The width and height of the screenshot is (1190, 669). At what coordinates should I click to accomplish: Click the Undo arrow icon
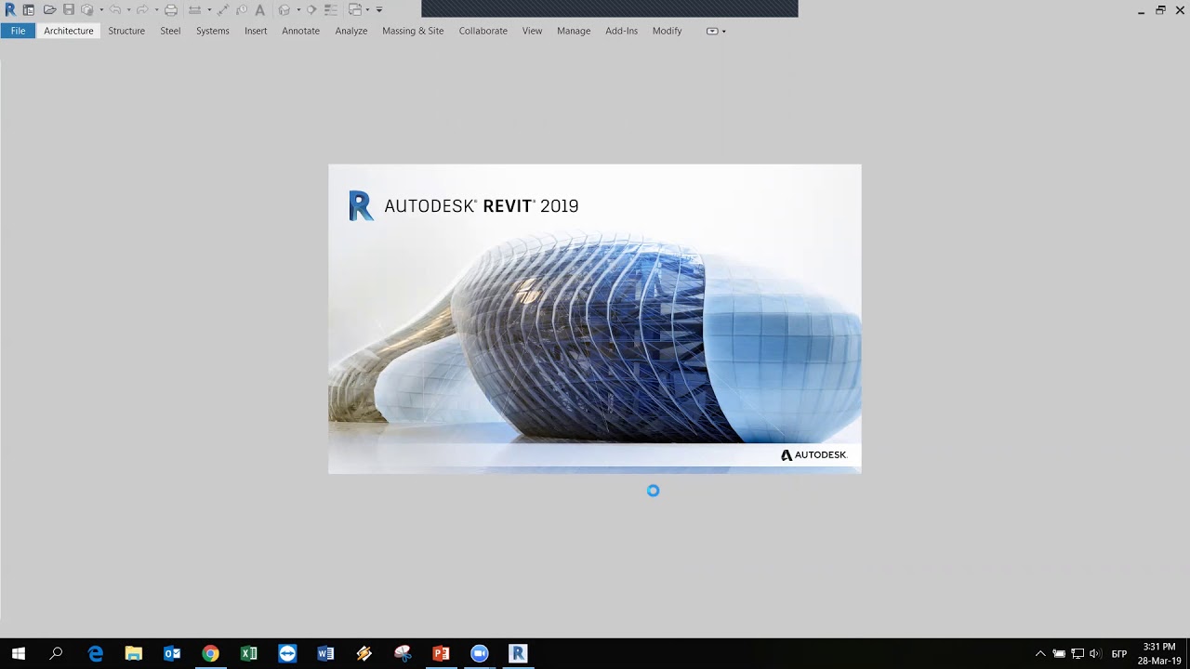(115, 9)
